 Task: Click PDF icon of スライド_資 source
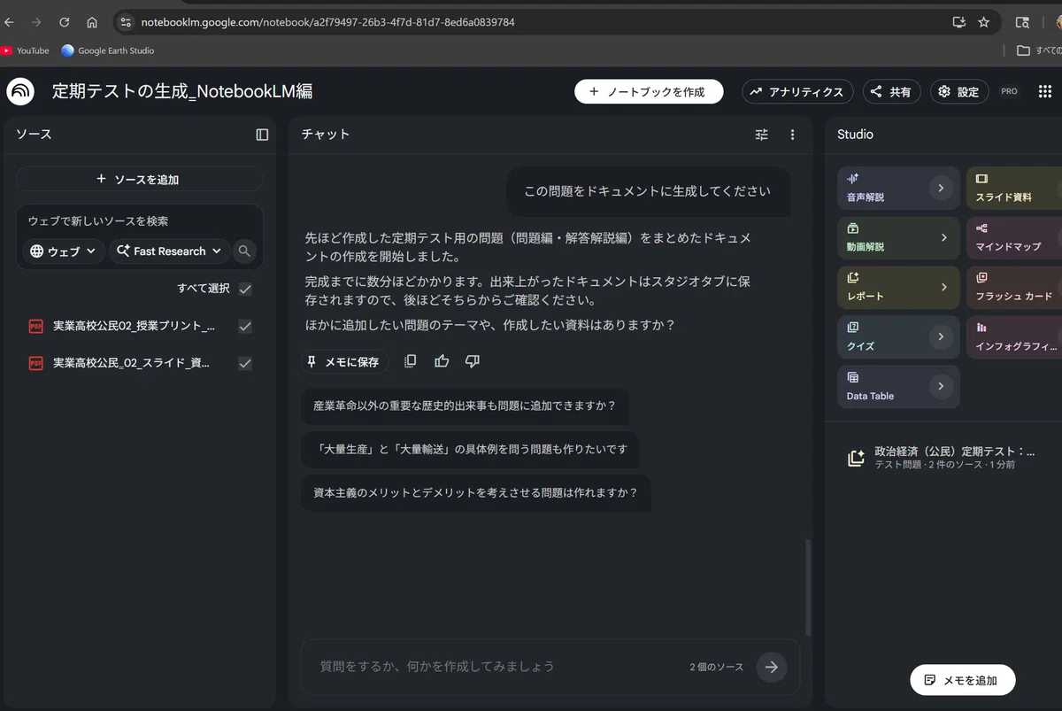(36, 363)
